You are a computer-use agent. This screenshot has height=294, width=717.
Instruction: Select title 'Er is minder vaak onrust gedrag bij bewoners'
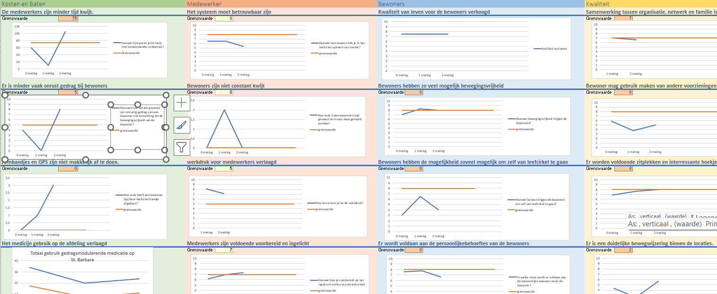54,86
